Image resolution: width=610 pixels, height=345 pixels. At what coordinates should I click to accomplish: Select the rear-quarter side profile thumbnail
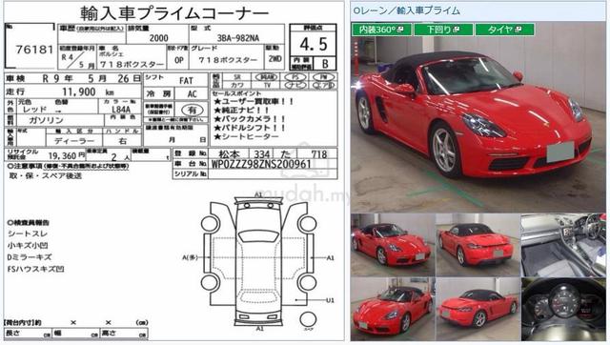click(478, 309)
